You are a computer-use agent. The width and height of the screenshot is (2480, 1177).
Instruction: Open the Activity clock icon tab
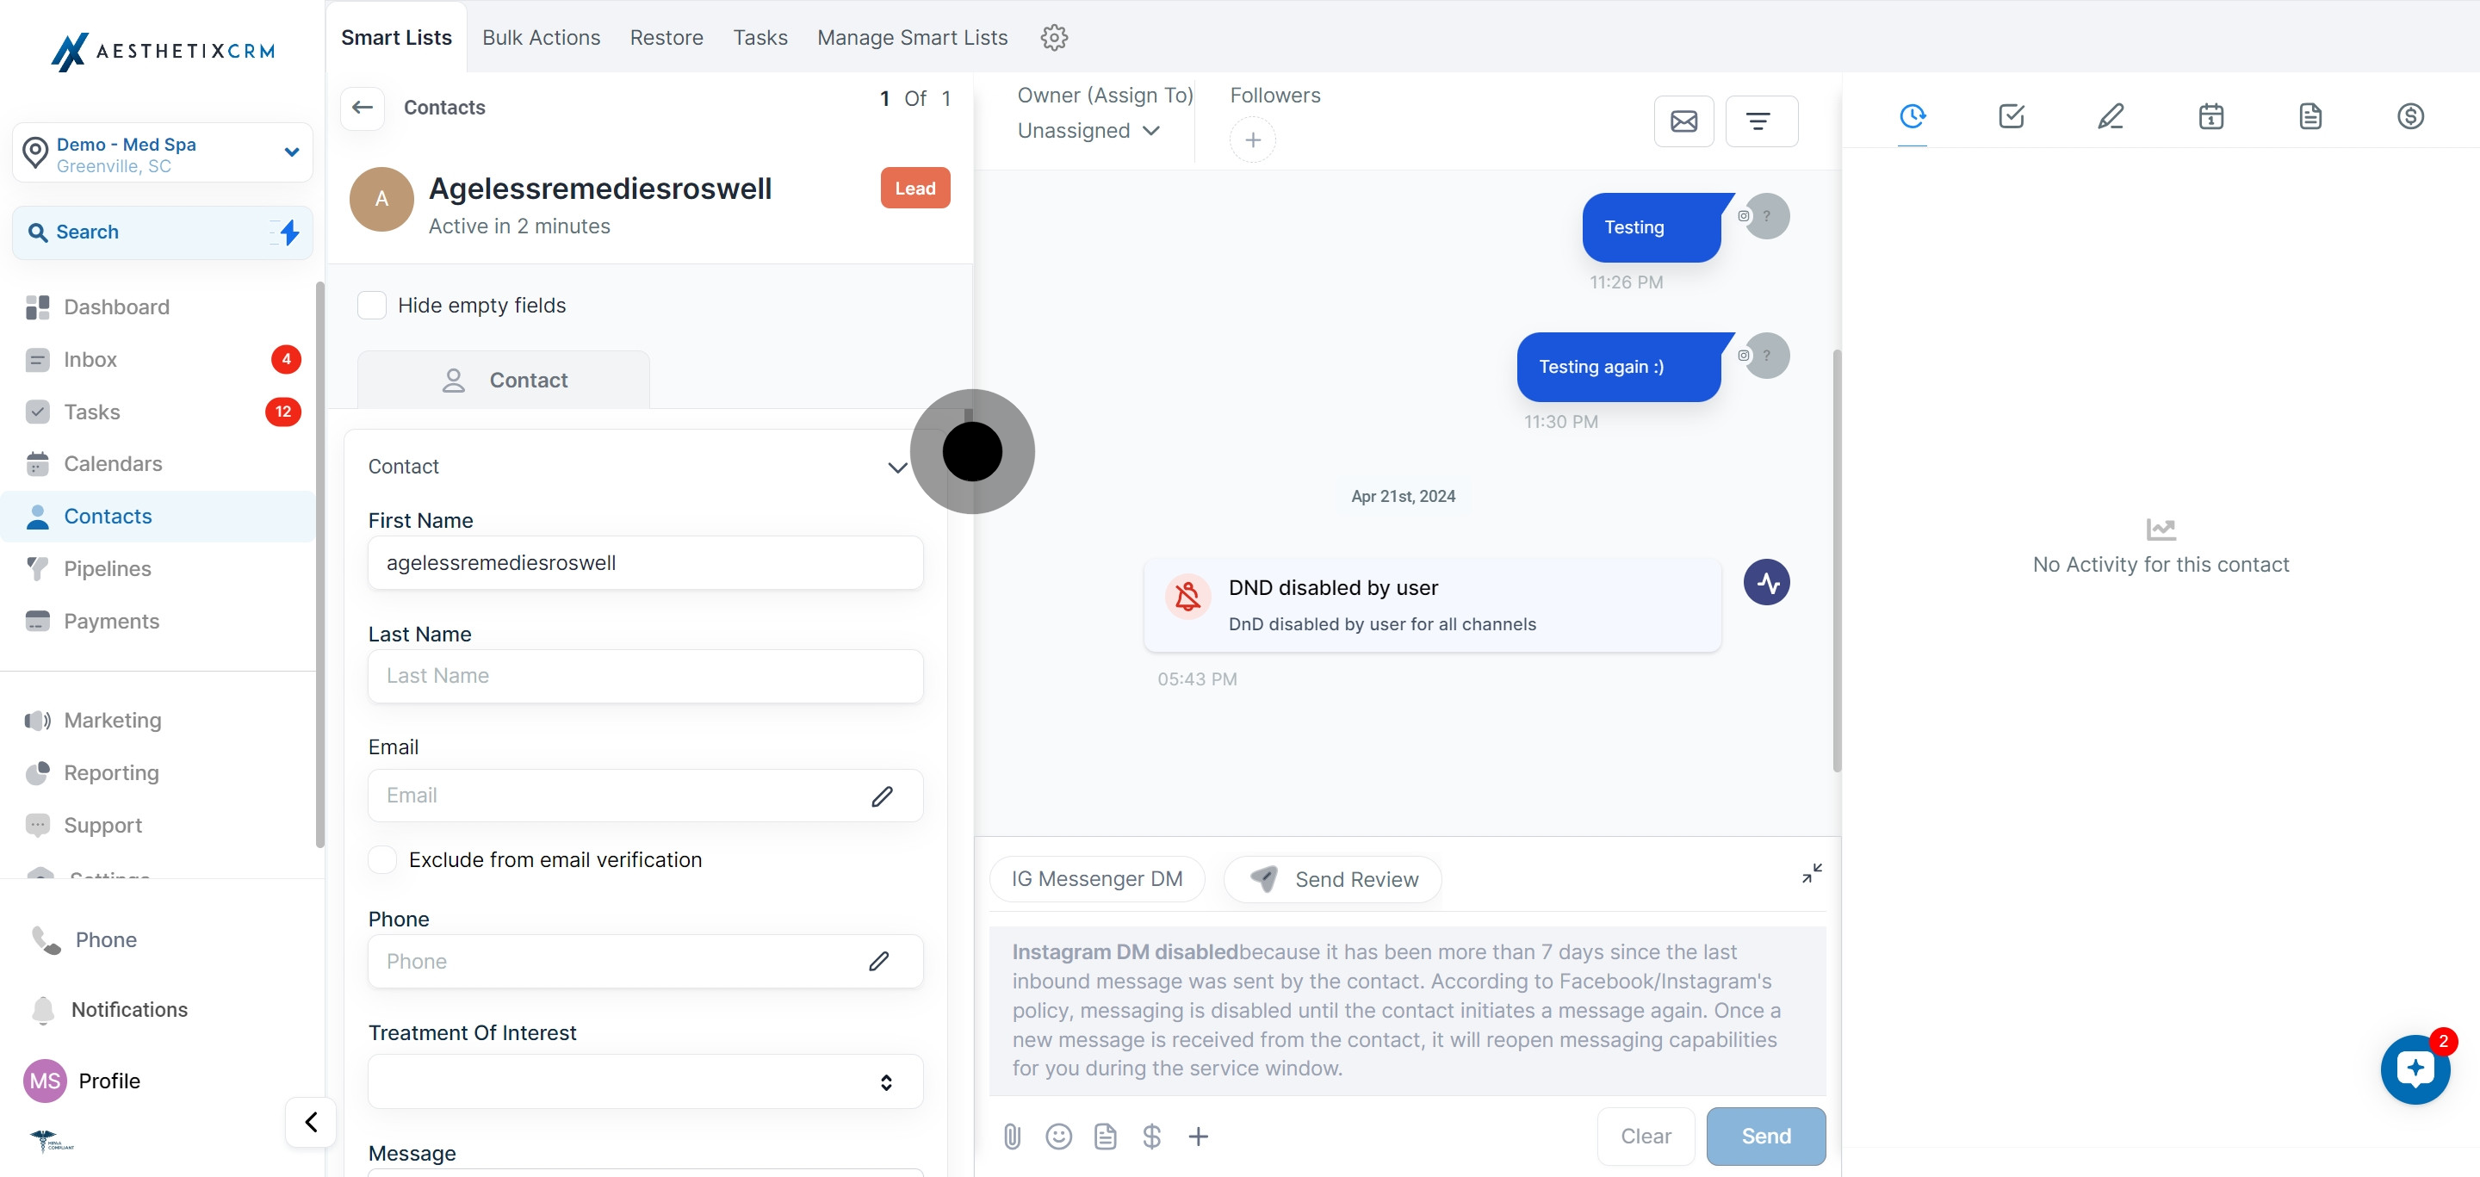tap(1912, 116)
